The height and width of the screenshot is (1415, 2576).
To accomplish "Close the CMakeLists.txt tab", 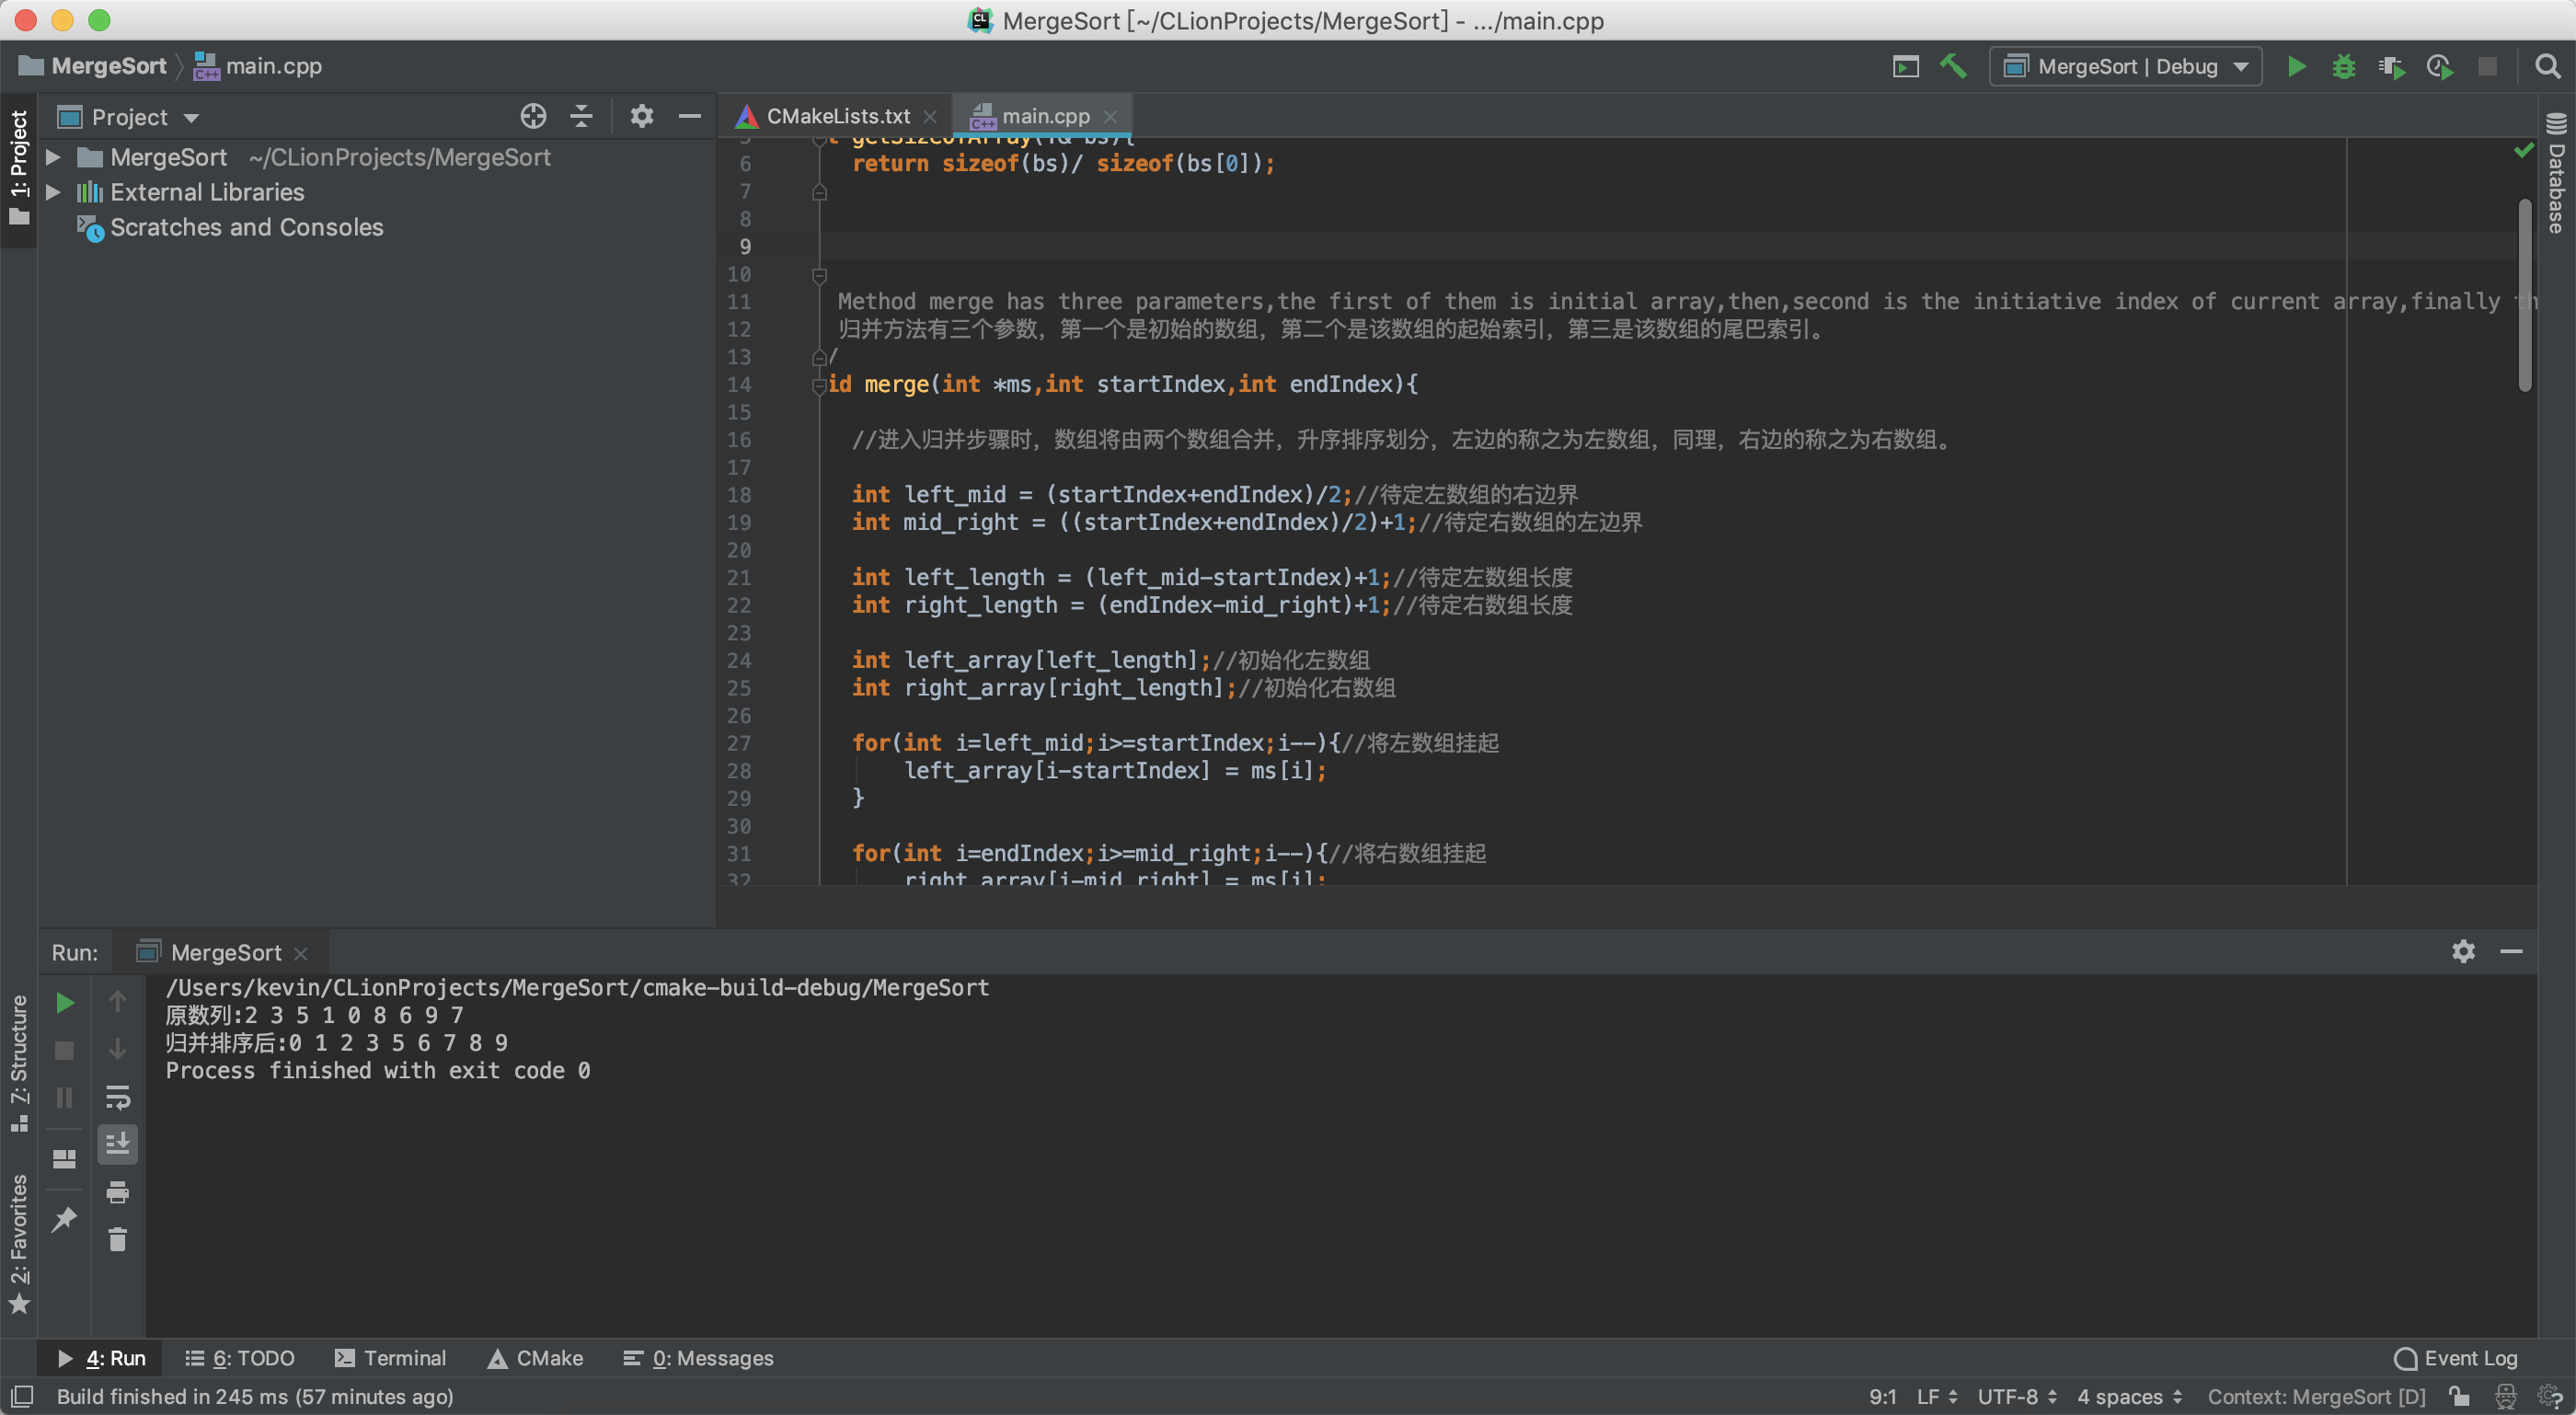I will (930, 116).
